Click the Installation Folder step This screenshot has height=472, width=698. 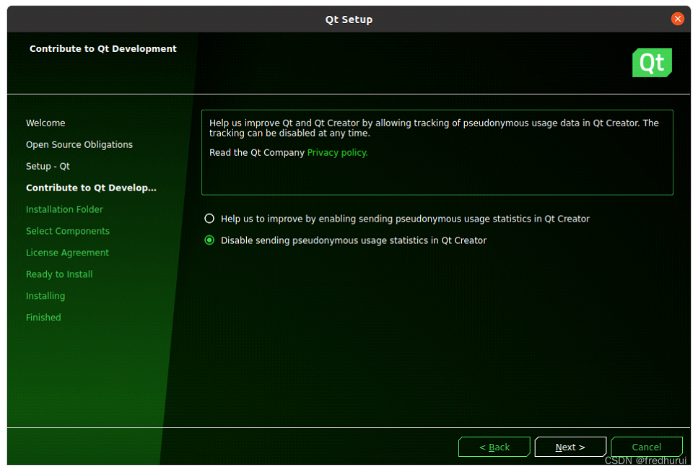pyautogui.click(x=64, y=209)
